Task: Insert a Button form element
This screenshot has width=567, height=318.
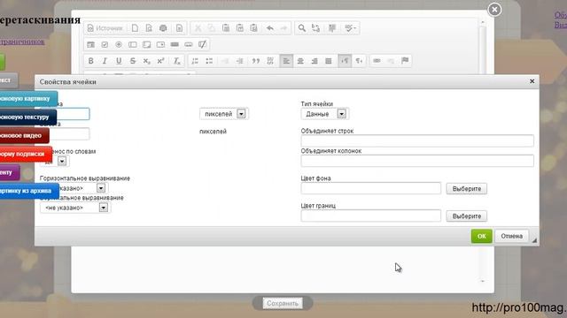Action: (x=175, y=44)
